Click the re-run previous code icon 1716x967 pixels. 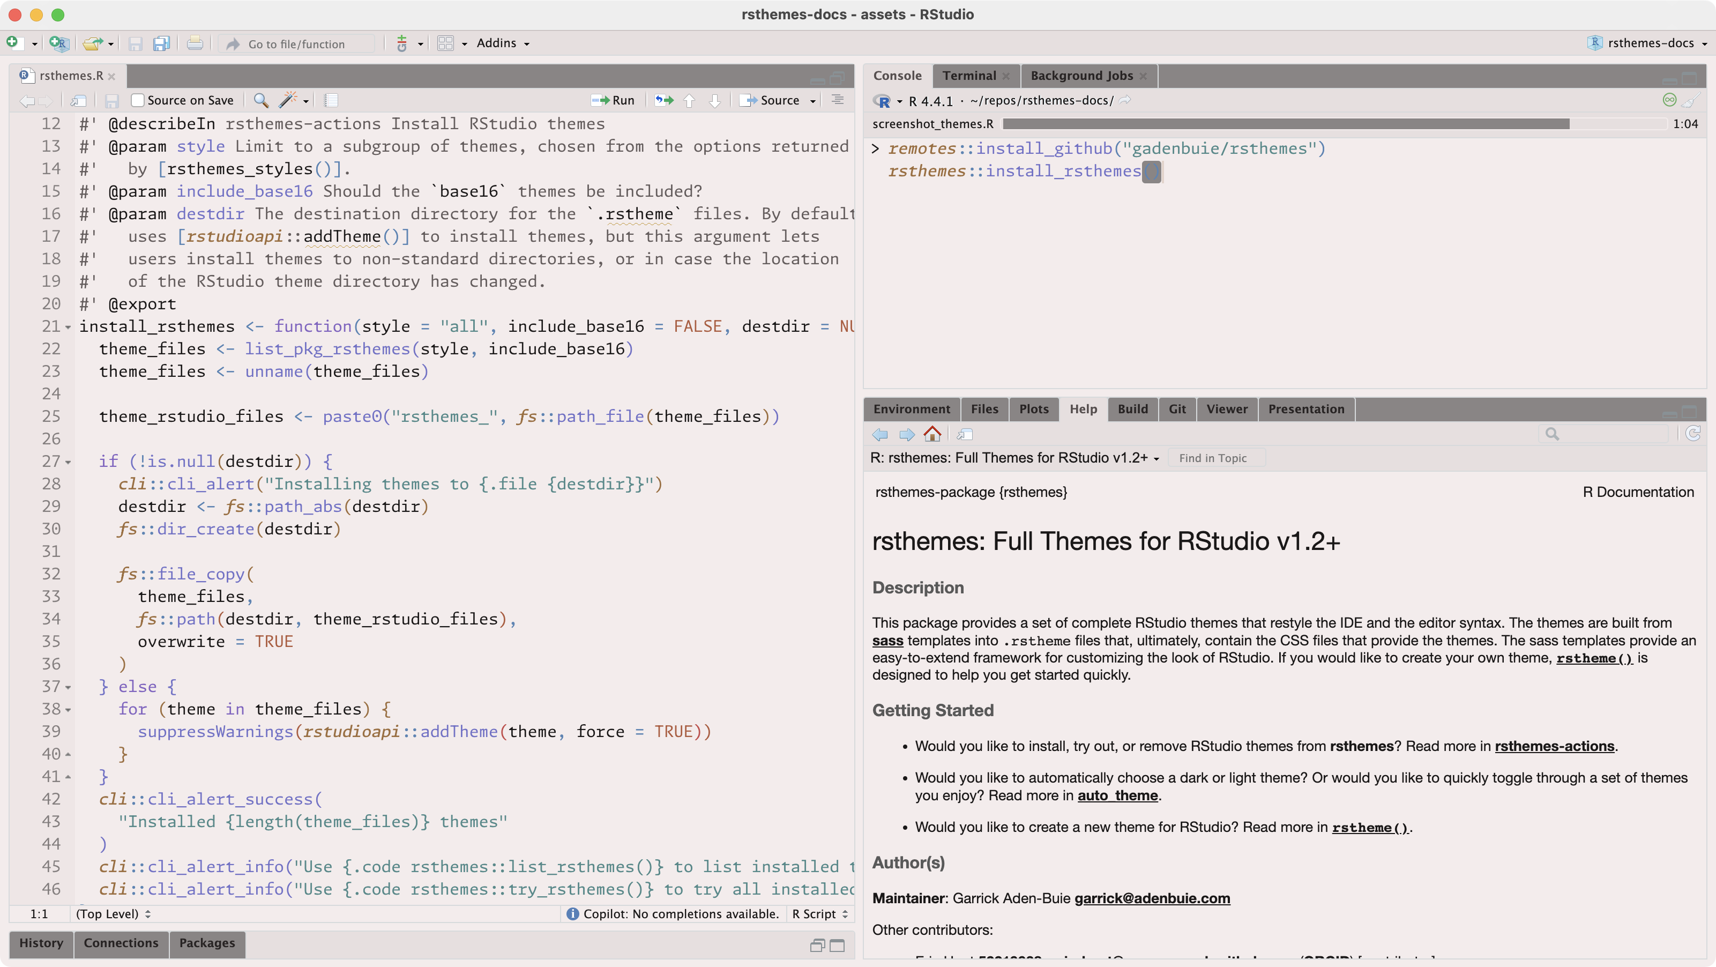663,101
